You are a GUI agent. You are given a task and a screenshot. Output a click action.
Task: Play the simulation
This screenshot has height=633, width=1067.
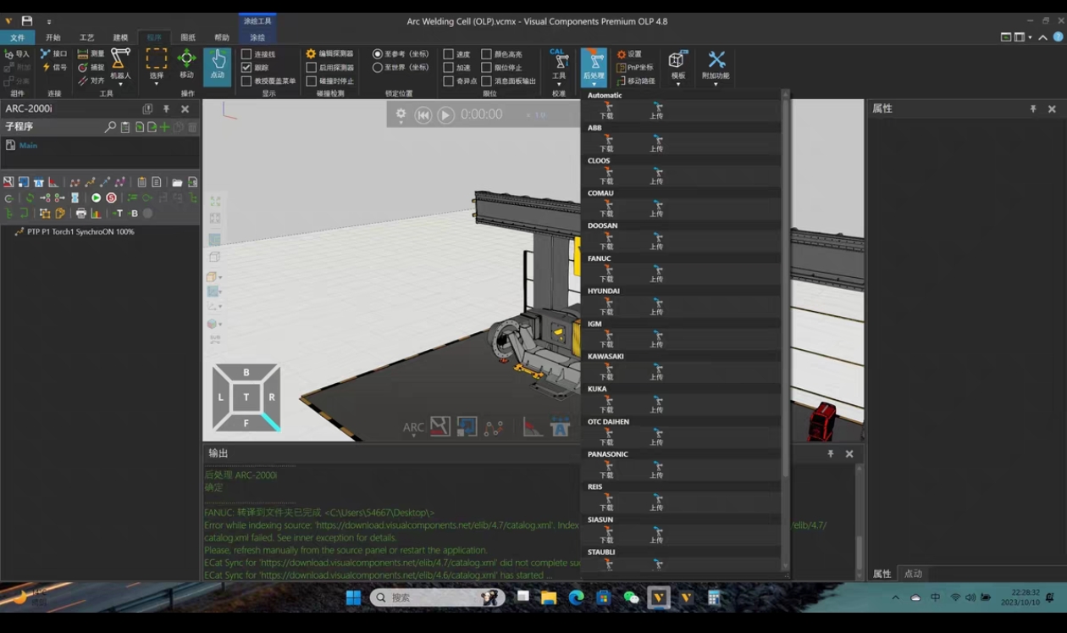[x=445, y=115]
